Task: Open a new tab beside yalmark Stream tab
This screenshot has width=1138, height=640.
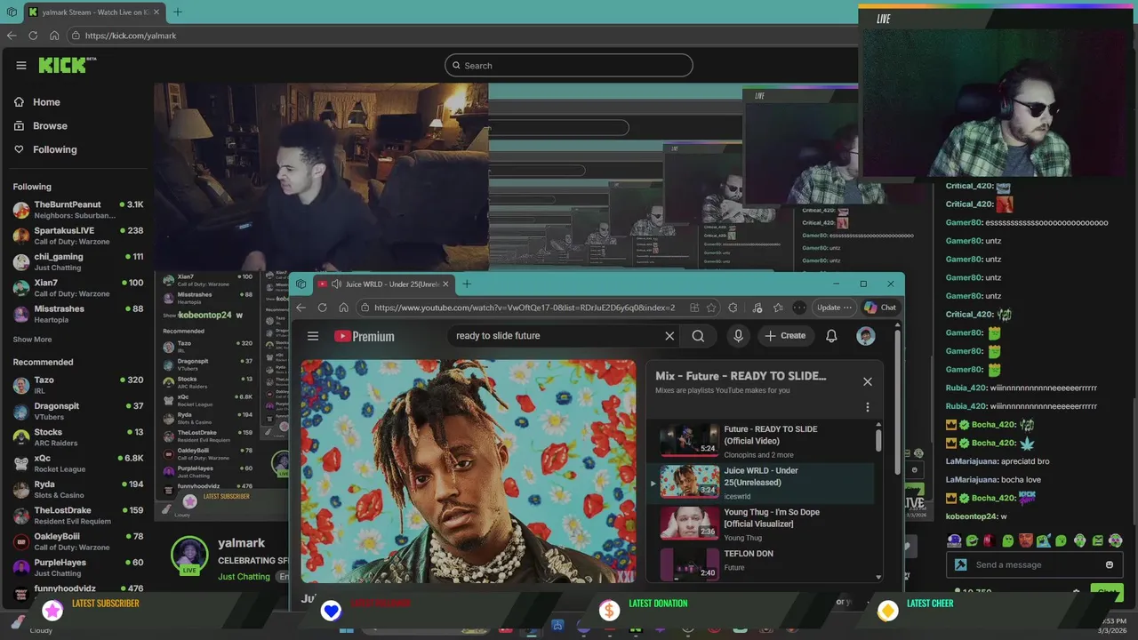Action: click(177, 12)
